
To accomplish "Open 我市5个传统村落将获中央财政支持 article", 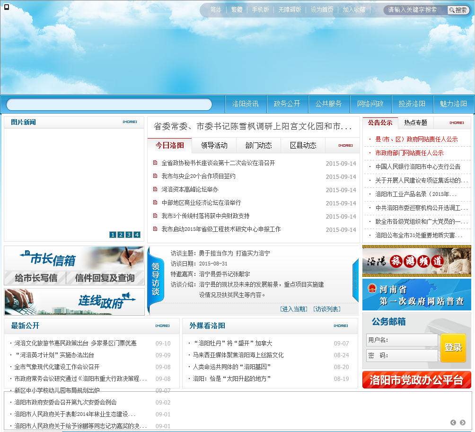I will point(205,216).
